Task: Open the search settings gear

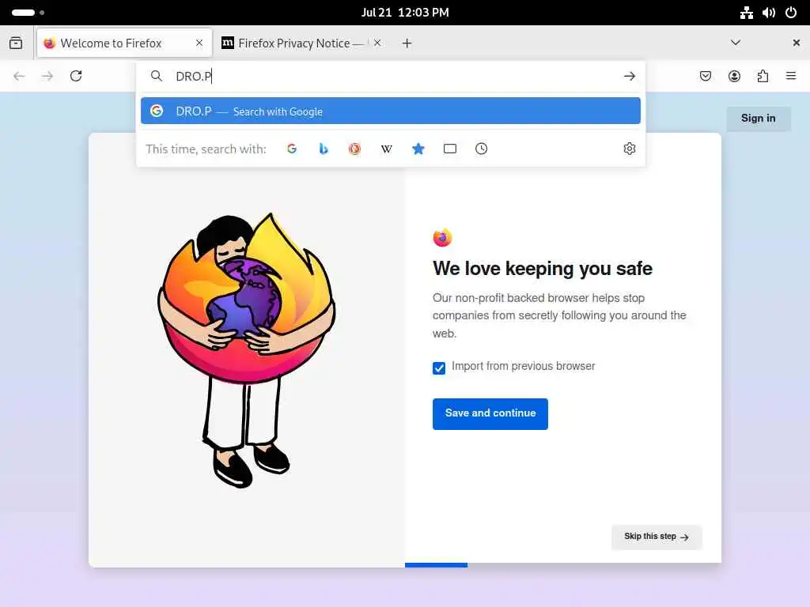Action: click(629, 149)
